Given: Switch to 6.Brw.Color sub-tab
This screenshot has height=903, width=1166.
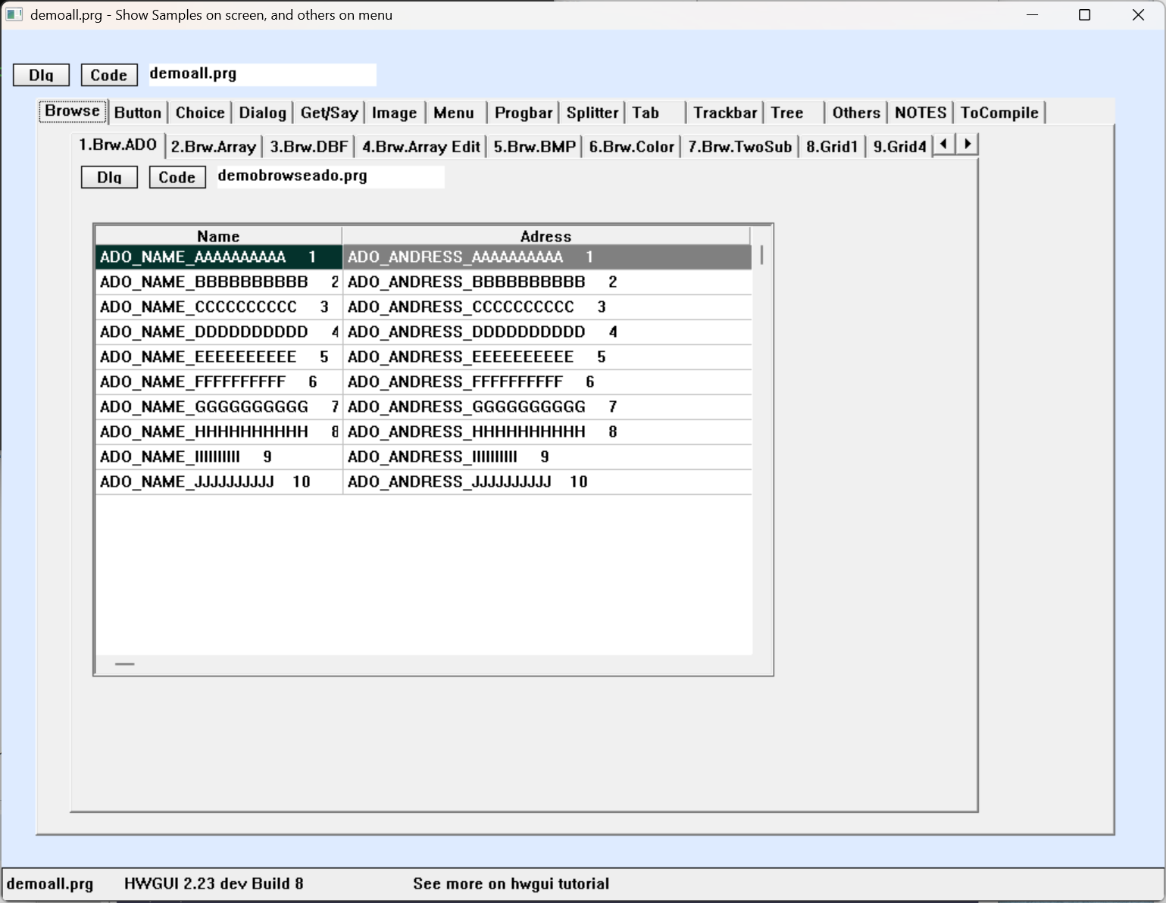Looking at the screenshot, I should (631, 147).
